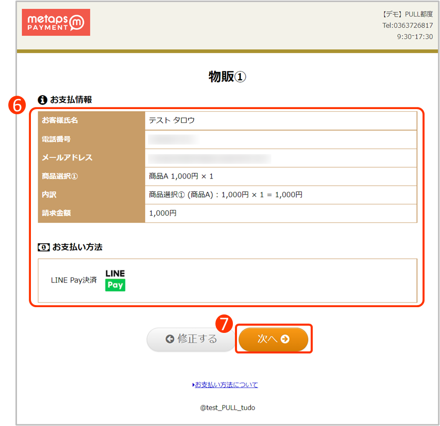This screenshot has width=440, height=426.
Task: Click the LINE Pay logo icon
Action: pyautogui.click(x=114, y=280)
